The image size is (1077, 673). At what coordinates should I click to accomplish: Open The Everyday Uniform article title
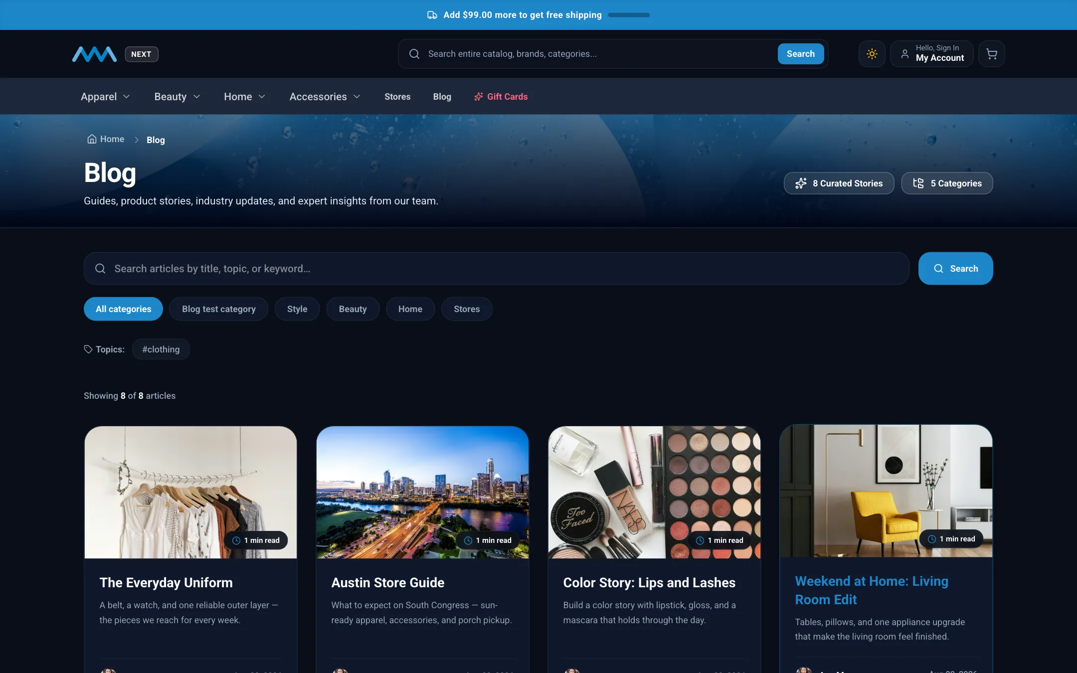(x=166, y=583)
